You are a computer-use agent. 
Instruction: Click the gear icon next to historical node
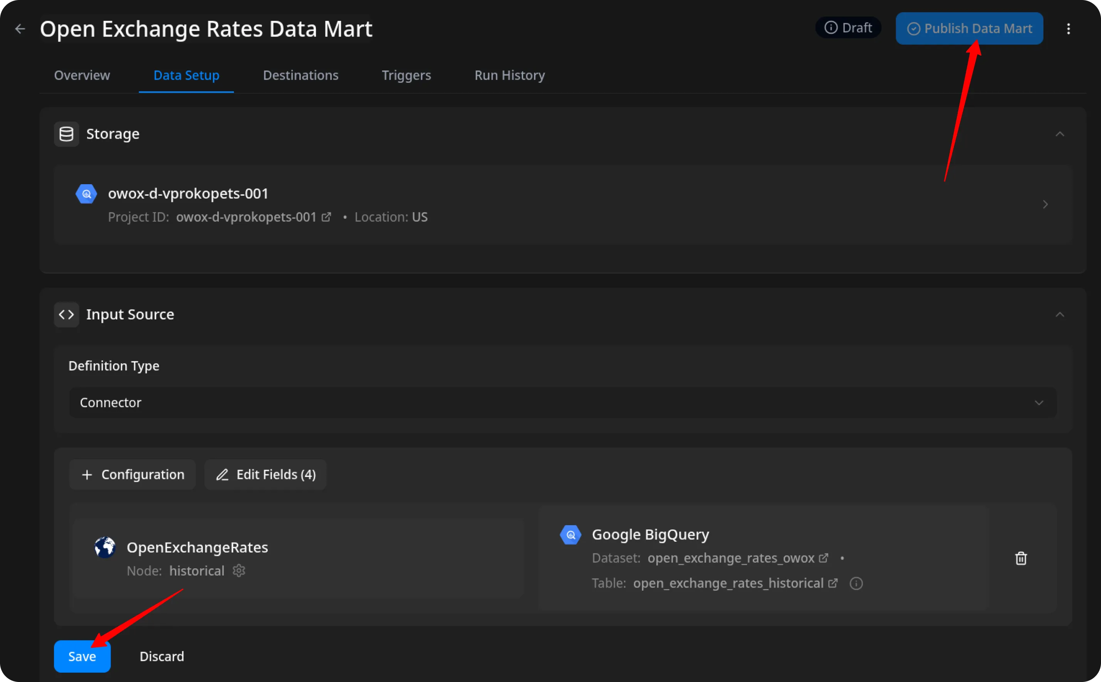(x=238, y=571)
